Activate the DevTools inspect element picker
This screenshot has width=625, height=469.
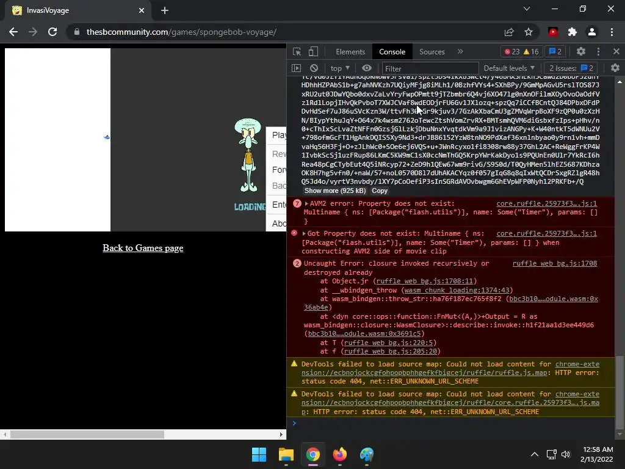[x=297, y=51]
